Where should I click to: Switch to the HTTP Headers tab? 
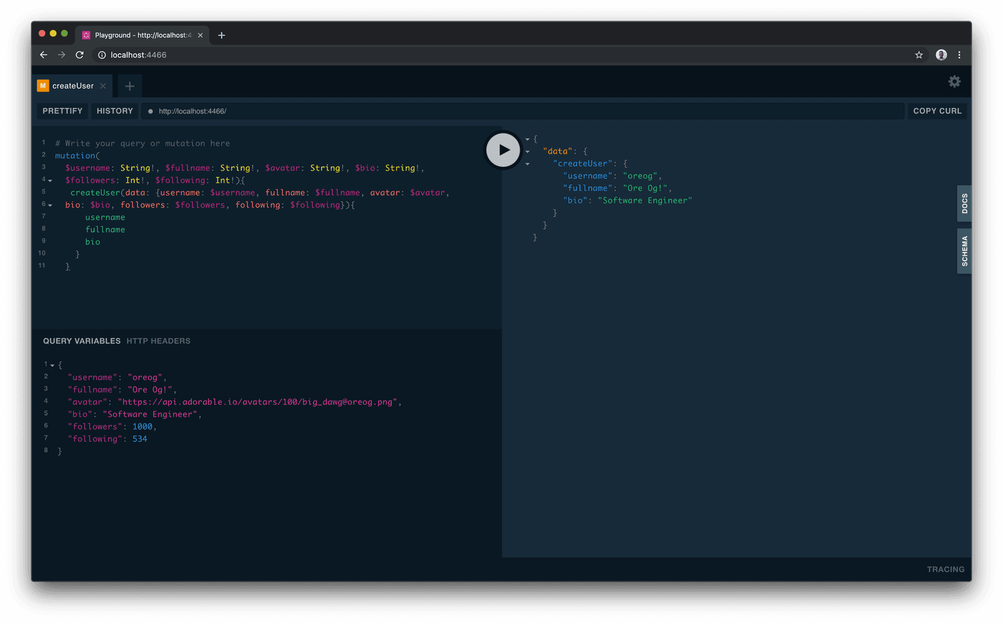pos(158,341)
